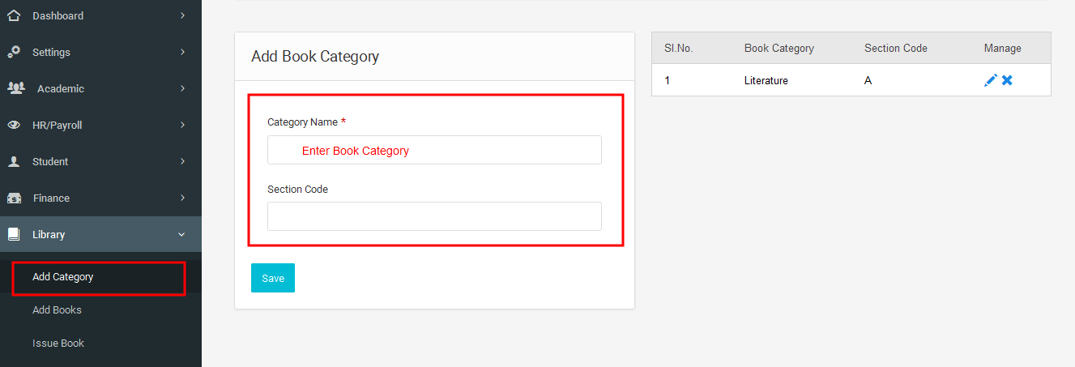This screenshot has width=1075, height=367.
Task: Click the Academic people icon
Action: click(x=15, y=87)
